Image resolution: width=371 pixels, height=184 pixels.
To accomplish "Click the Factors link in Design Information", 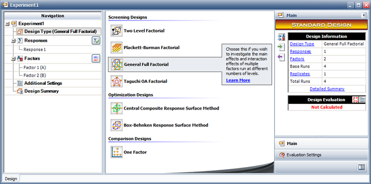I will coord(297,59).
